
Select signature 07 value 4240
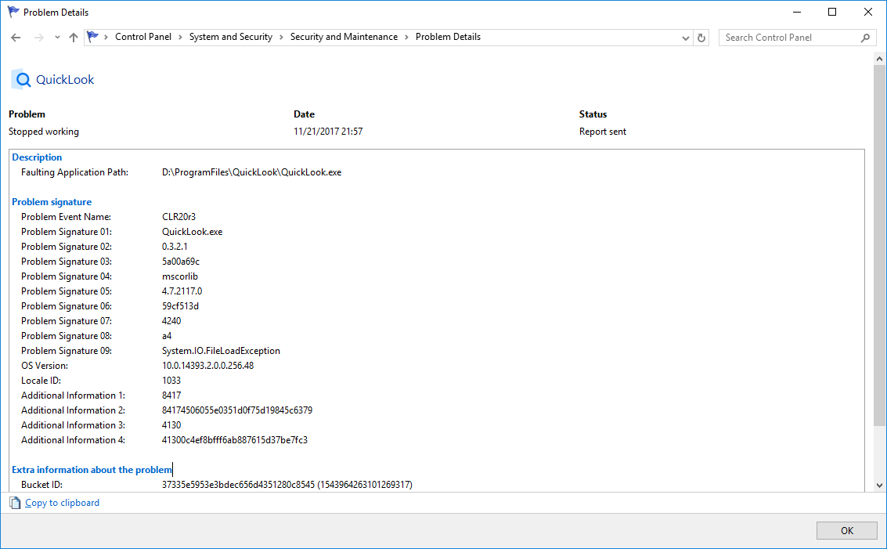tap(171, 321)
